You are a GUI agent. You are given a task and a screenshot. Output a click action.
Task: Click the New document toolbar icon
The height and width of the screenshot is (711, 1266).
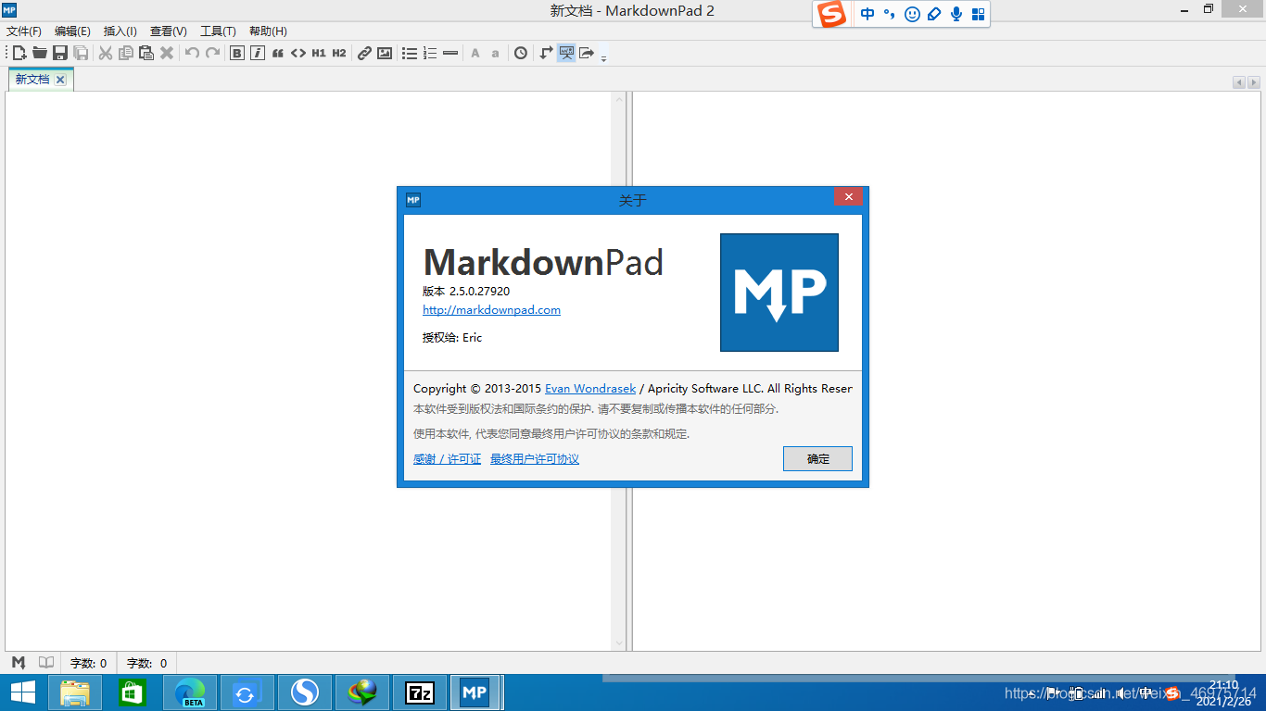[x=19, y=53]
